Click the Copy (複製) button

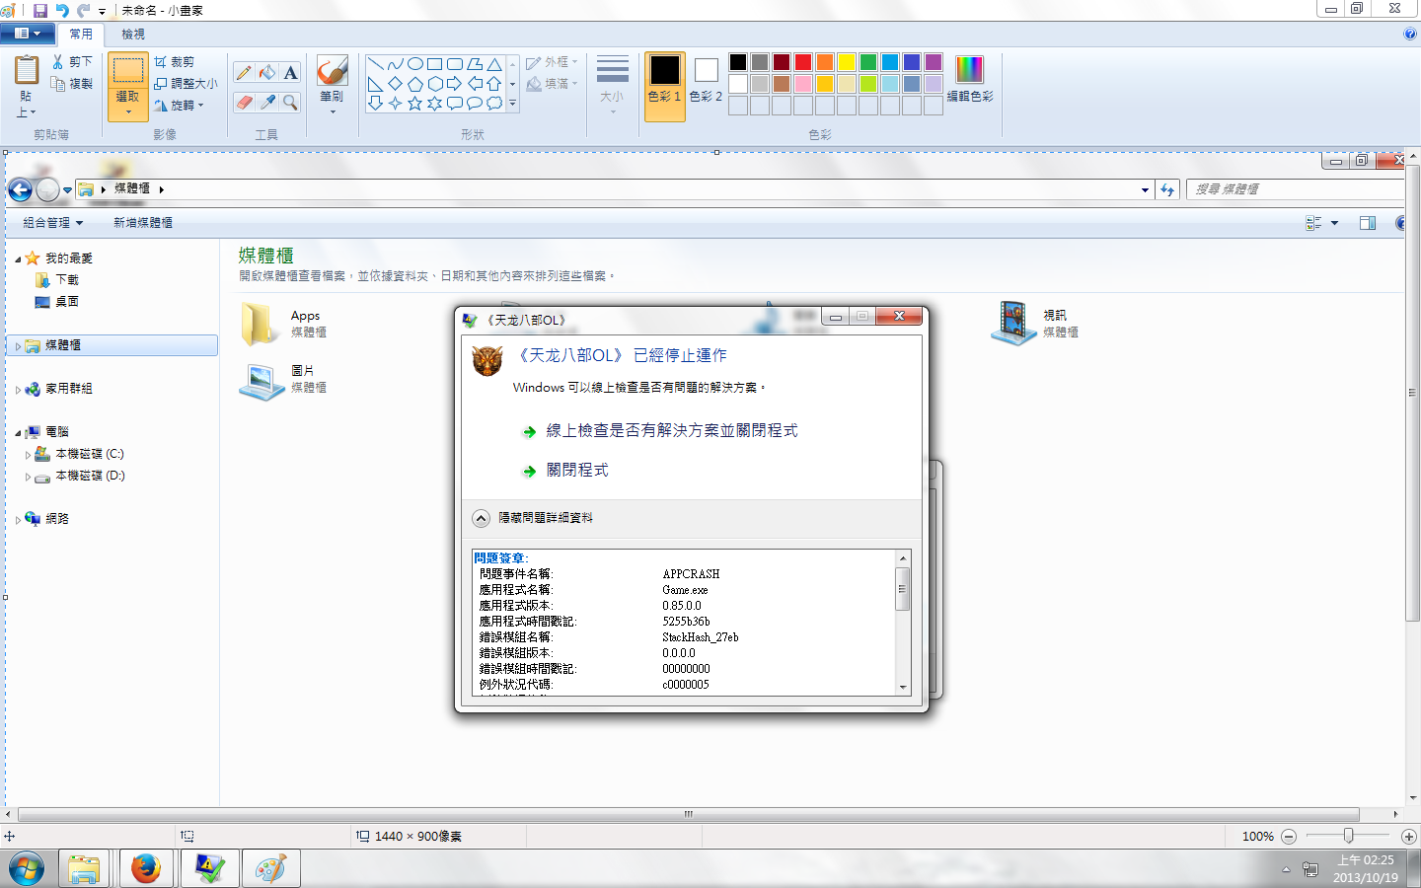(72, 84)
